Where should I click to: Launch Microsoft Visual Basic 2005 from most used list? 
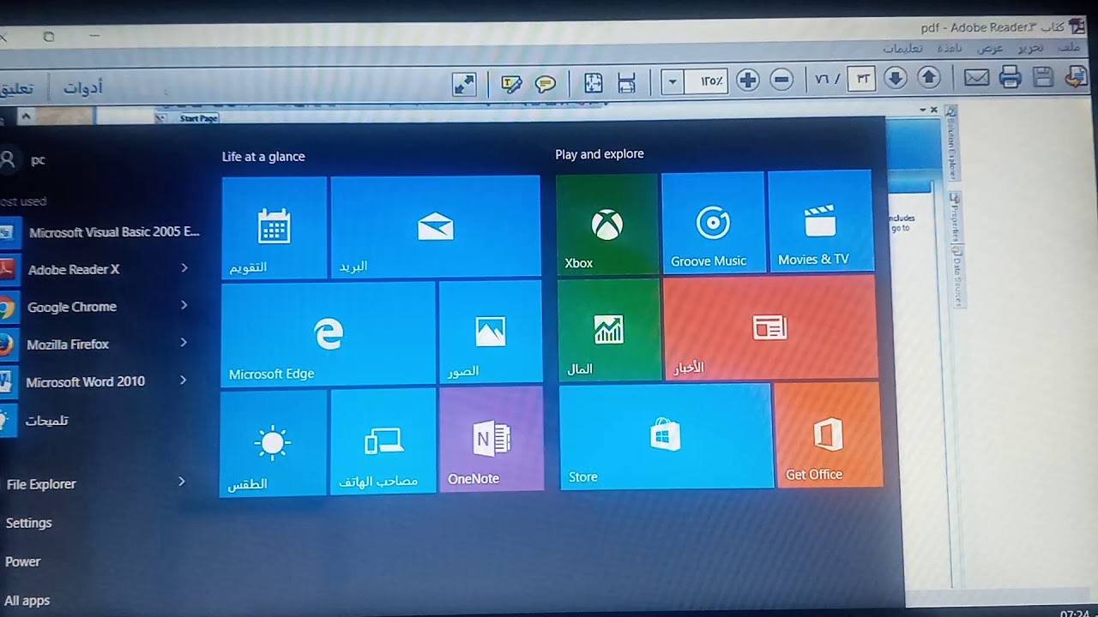(x=100, y=232)
